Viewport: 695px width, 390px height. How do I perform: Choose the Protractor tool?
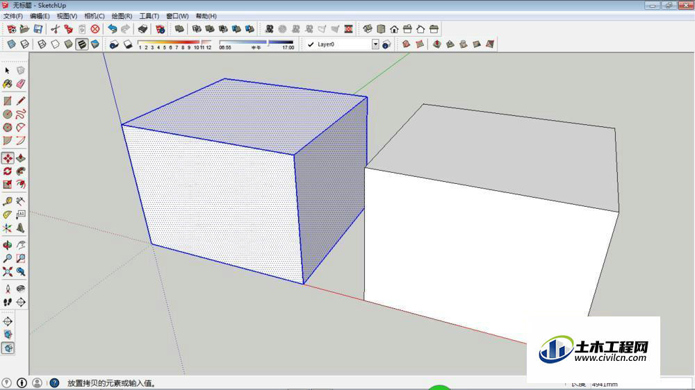click(x=8, y=214)
